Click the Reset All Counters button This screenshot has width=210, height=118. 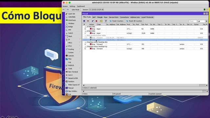[134, 21]
